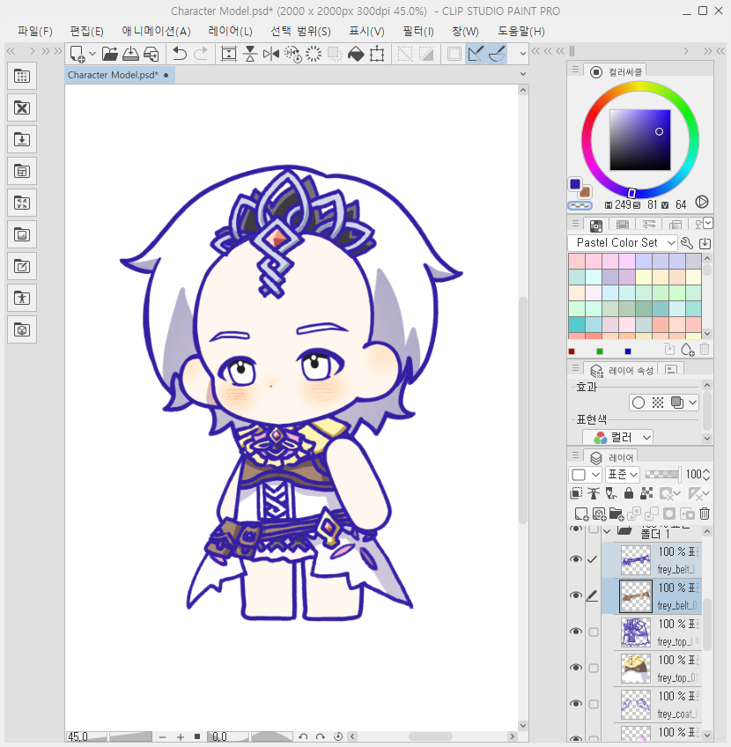Toggle snap to ruler icon in the command bar
Screen dimensions: 731x747
point(476,54)
